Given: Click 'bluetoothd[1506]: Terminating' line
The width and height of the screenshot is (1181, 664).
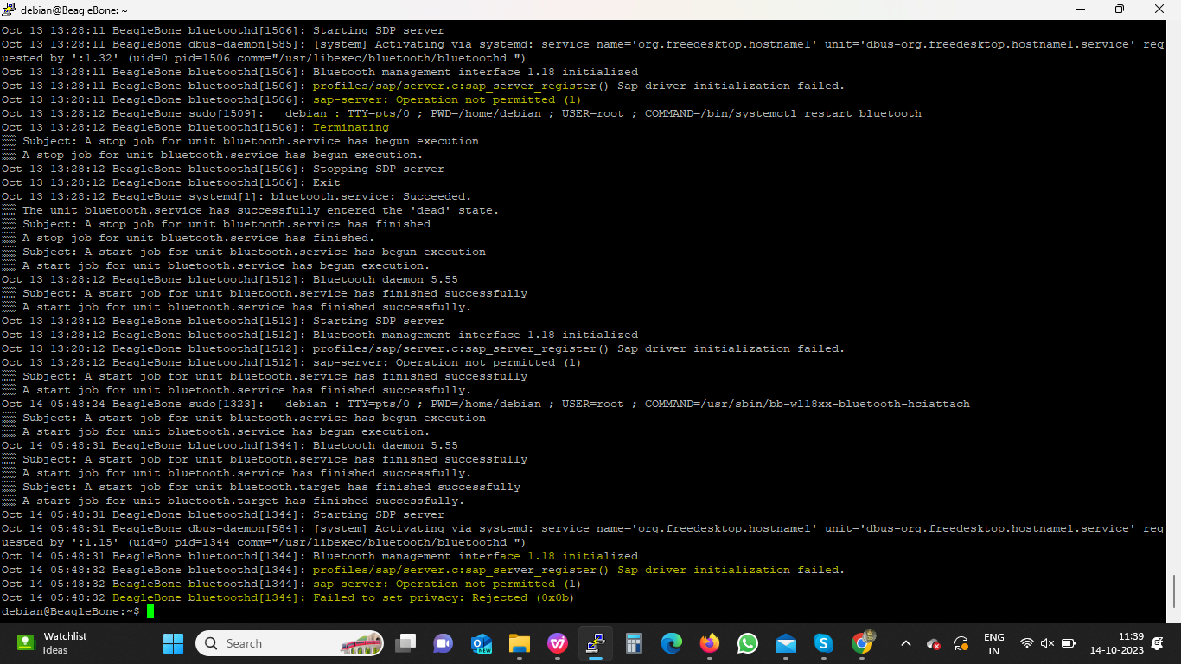Looking at the screenshot, I should coord(195,127).
